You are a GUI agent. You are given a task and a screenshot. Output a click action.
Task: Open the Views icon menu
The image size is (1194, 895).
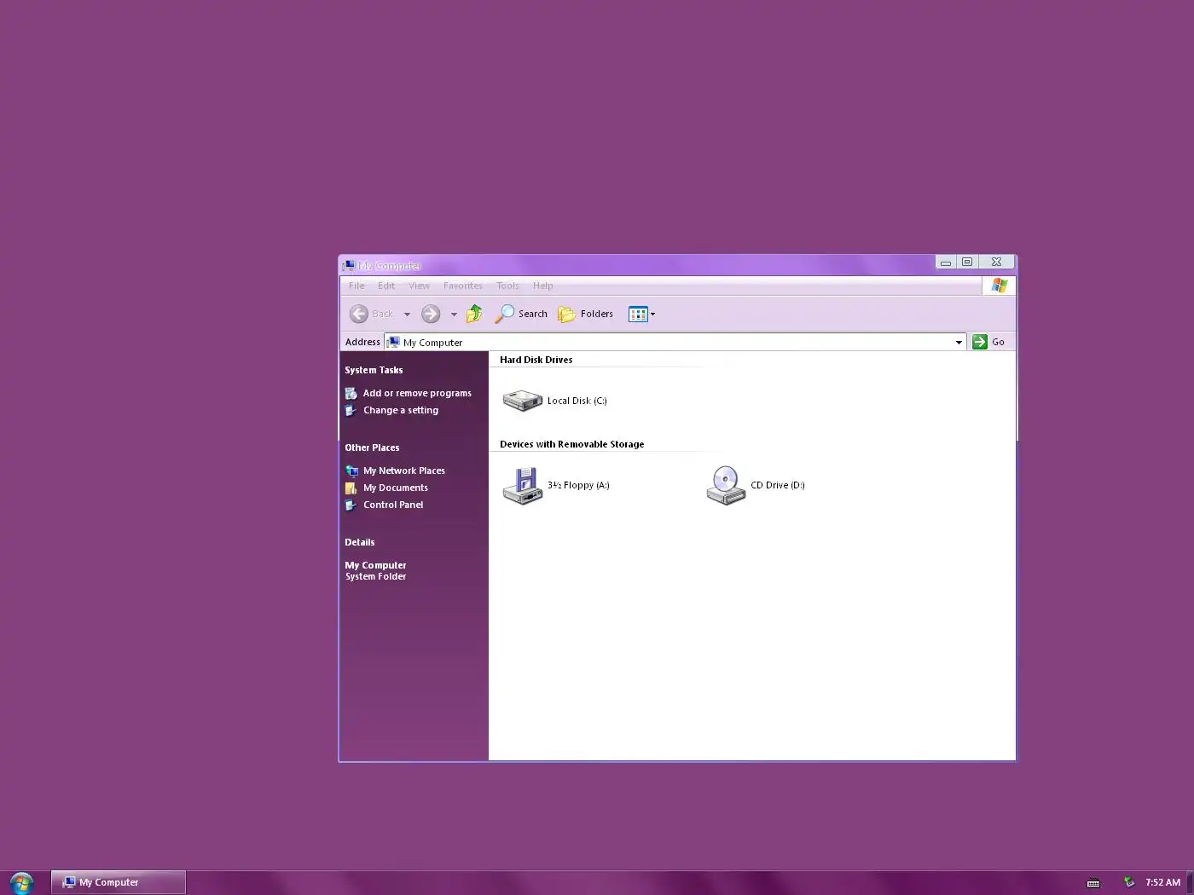[x=641, y=314]
